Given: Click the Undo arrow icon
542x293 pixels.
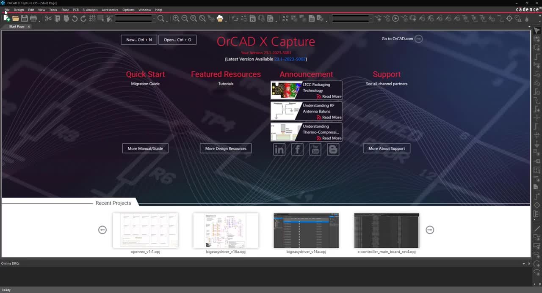Looking at the screenshot, I should (x=75, y=19).
